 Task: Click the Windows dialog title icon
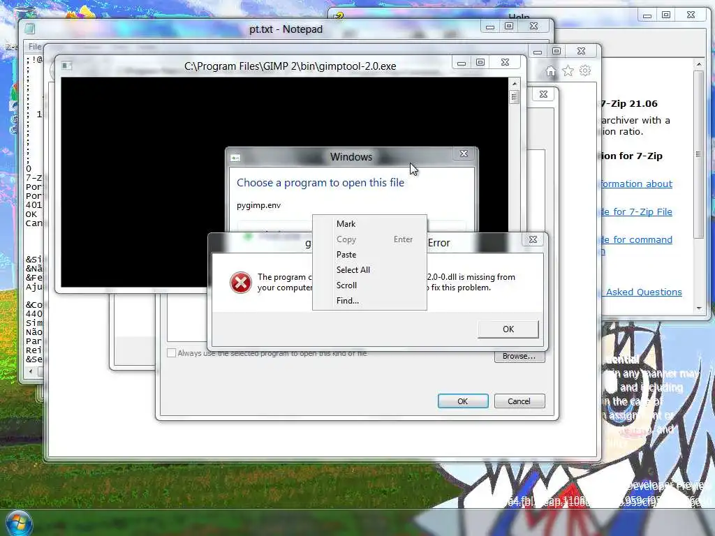point(235,158)
